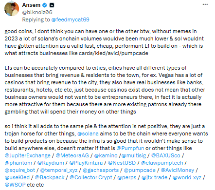Open the @Raydium mention

(51, 163)
